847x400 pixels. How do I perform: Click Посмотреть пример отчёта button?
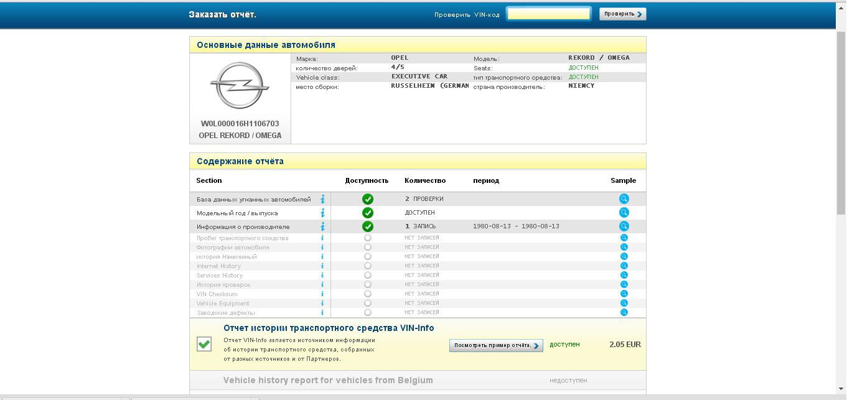[x=496, y=345]
